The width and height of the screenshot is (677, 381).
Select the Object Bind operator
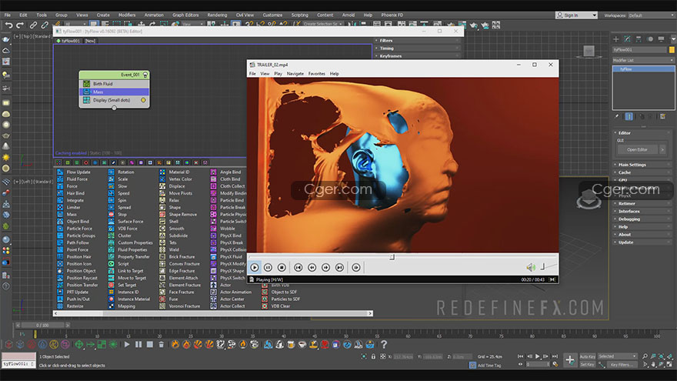click(x=78, y=221)
